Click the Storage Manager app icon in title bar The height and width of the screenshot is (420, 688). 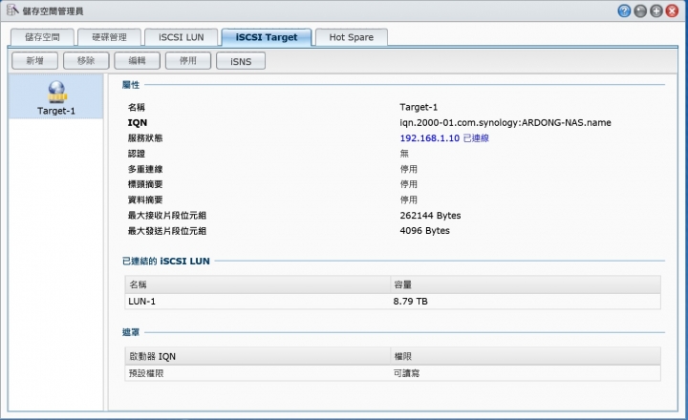(12, 10)
